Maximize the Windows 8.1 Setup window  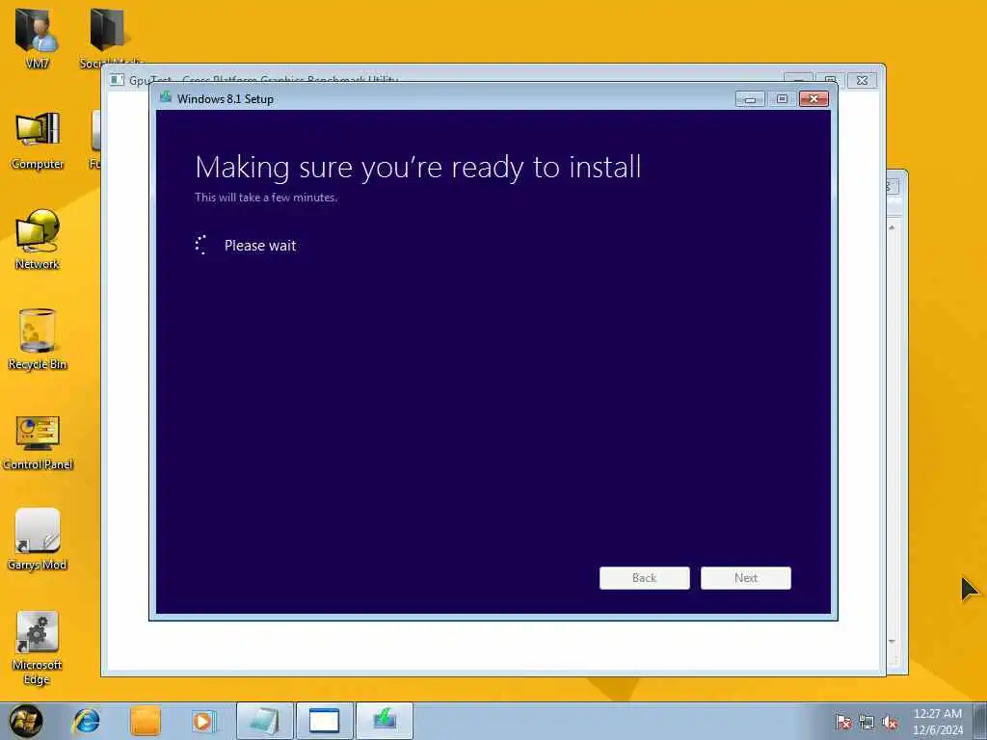782,99
